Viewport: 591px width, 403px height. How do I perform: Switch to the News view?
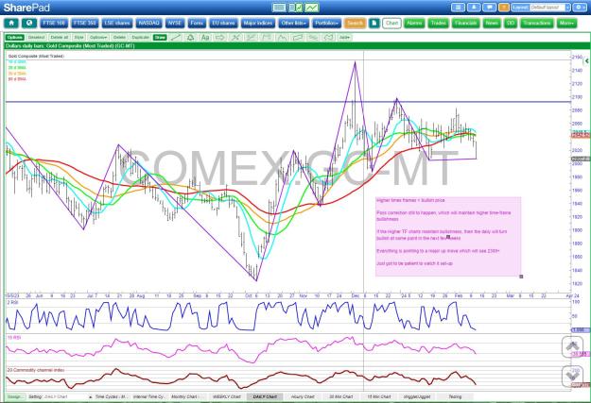tap(492, 24)
